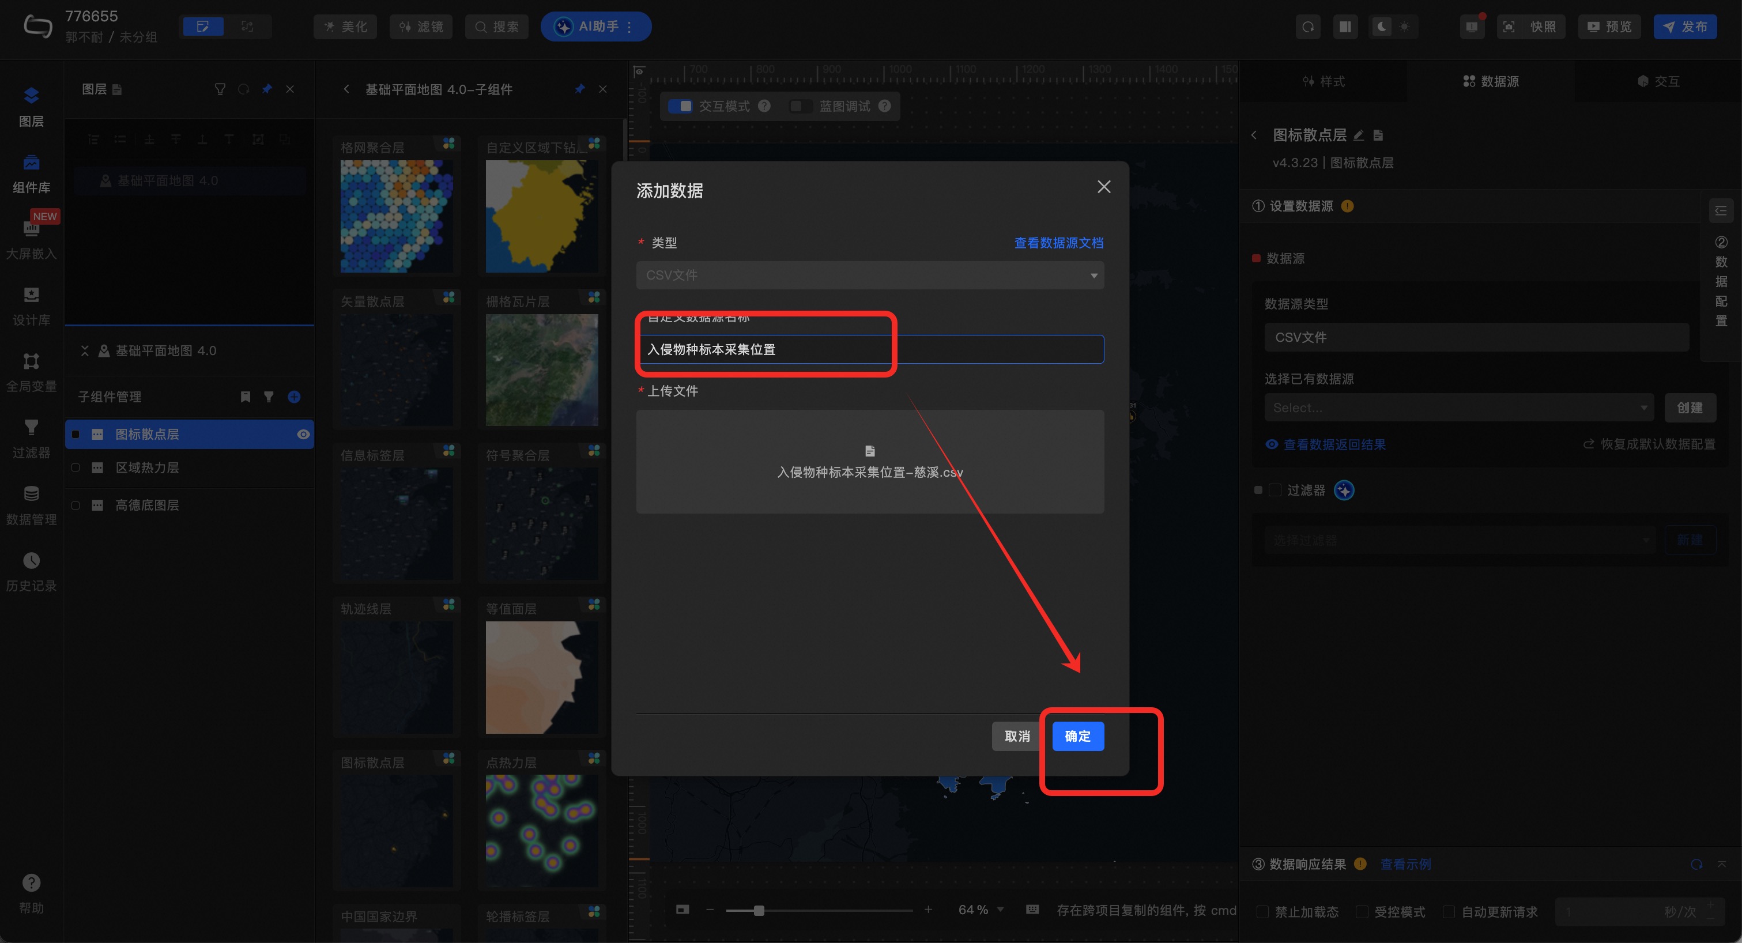
Task: Add a sub-component with the plus icon
Action: click(293, 397)
